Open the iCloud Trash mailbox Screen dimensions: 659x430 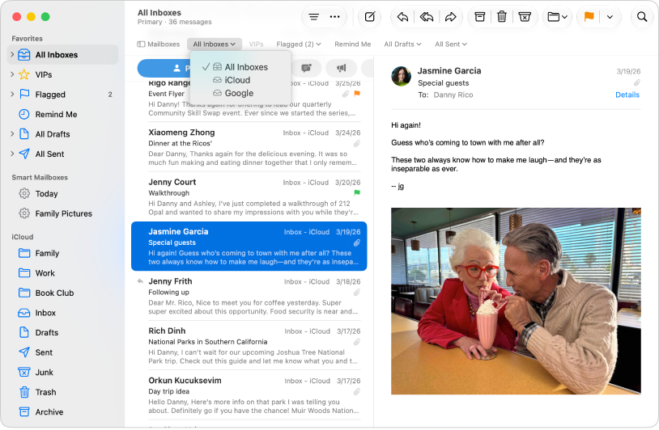(63, 392)
